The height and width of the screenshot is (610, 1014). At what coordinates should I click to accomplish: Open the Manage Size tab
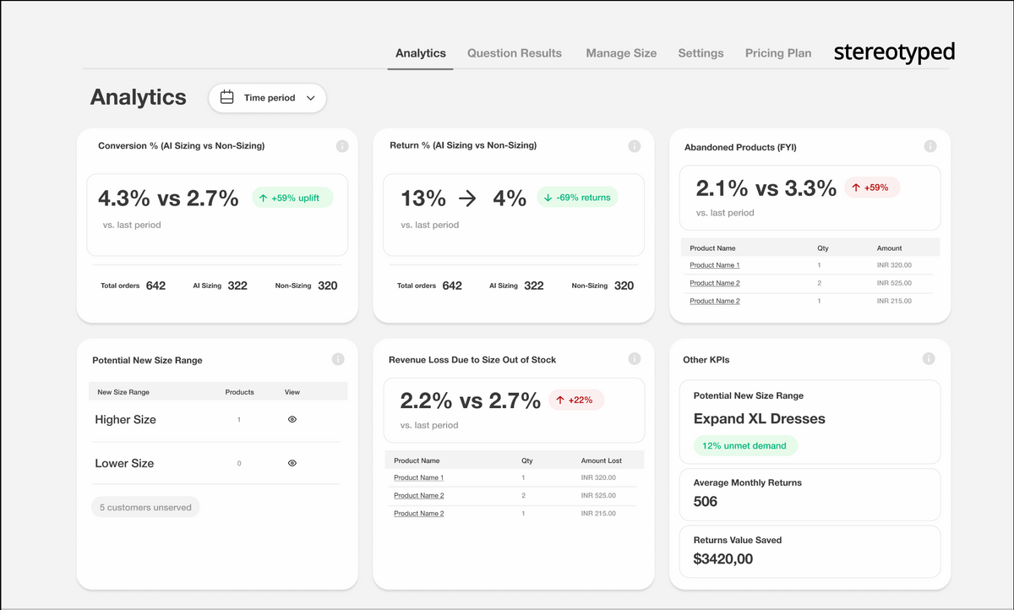621,53
